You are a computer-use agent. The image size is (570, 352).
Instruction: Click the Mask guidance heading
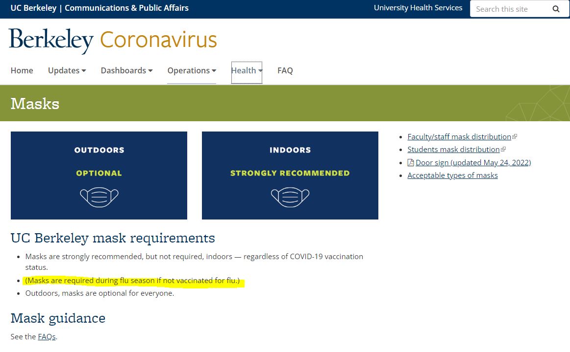[x=58, y=318]
